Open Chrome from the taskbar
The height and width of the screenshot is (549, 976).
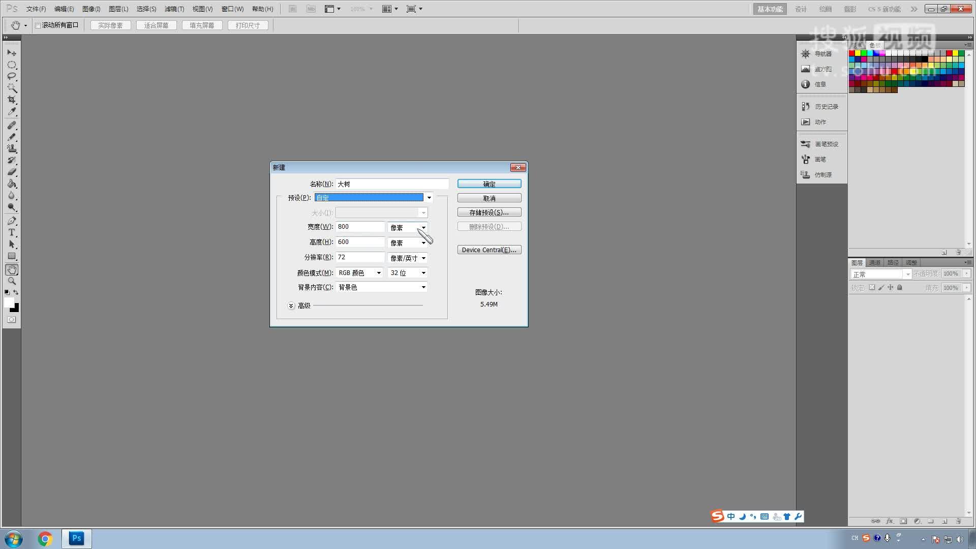pos(45,538)
